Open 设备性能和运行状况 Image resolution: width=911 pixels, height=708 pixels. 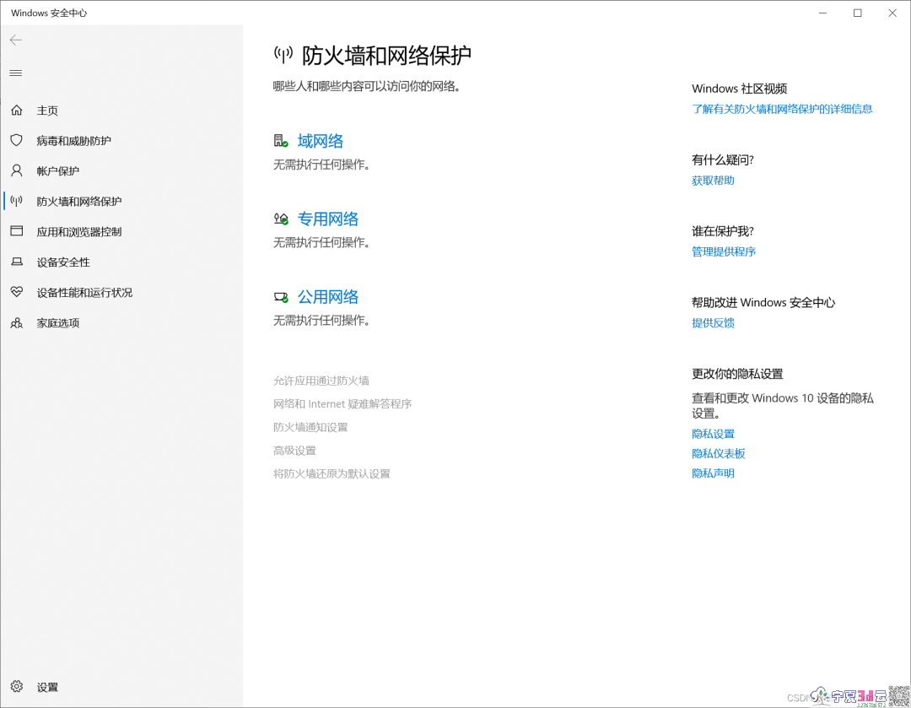[85, 292]
